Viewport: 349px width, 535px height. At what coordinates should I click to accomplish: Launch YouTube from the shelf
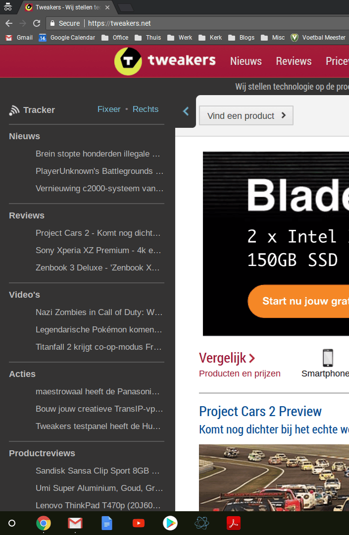click(x=139, y=523)
